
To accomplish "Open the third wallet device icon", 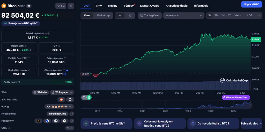I will pos(56,121).
